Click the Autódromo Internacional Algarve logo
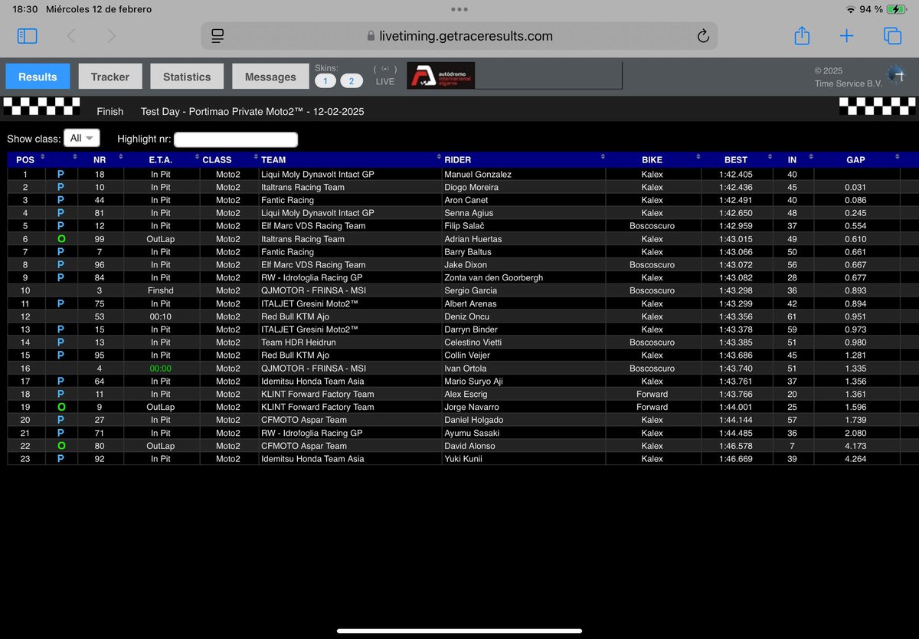 (x=440, y=76)
